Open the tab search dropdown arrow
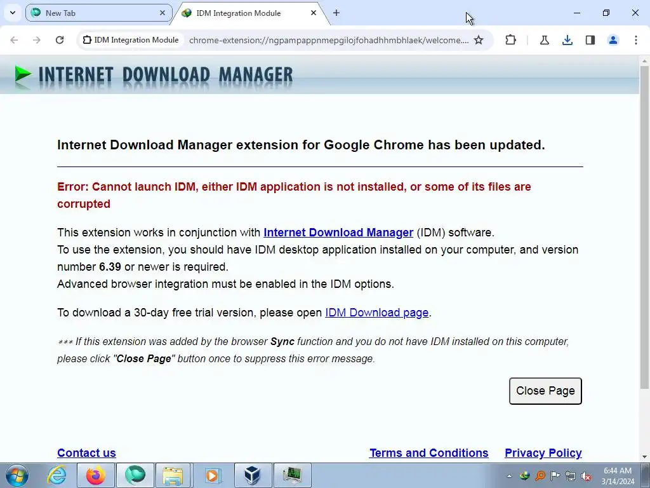650x488 pixels. (x=13, y=13)
